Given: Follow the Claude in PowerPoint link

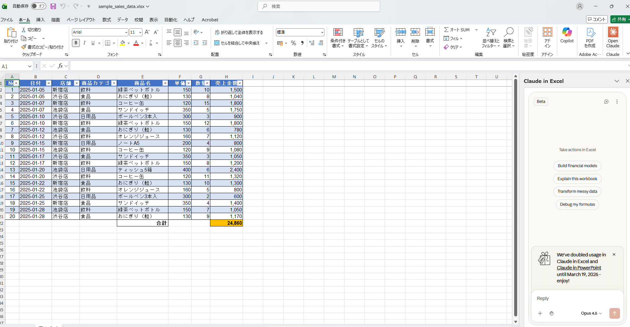Looking at the screenshot, I should 579,268.
